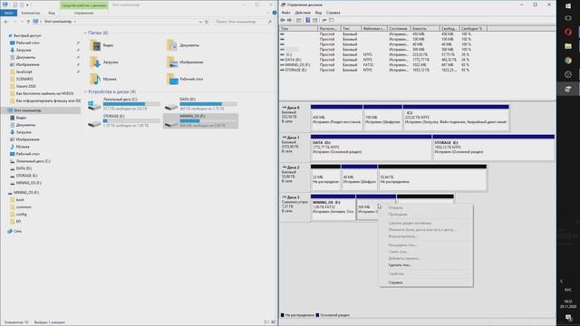Open Вид menu in Disk Management

click(318, 13)
